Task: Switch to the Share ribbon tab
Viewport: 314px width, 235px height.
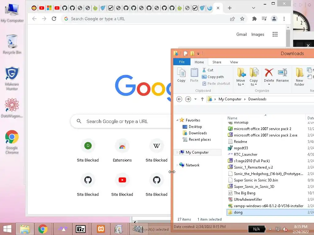Action: [x=217, y=62]
